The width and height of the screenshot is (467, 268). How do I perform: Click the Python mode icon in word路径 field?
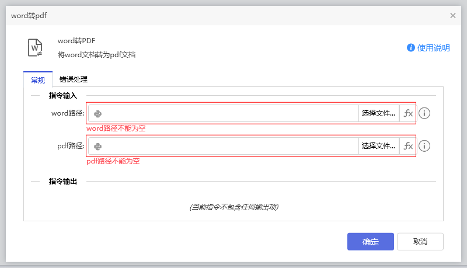pyautogui.click(x=98, y=113)
